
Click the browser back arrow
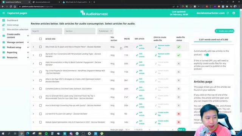point(3,6)
